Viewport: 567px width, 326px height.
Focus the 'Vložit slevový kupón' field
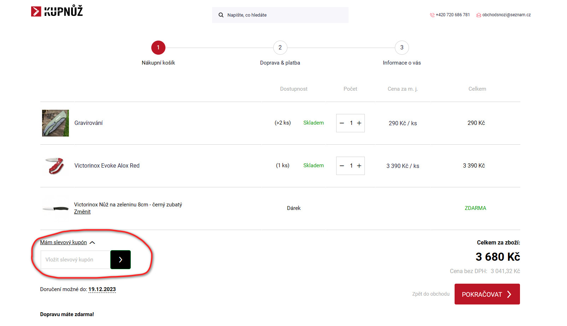[x=75, y=260]
